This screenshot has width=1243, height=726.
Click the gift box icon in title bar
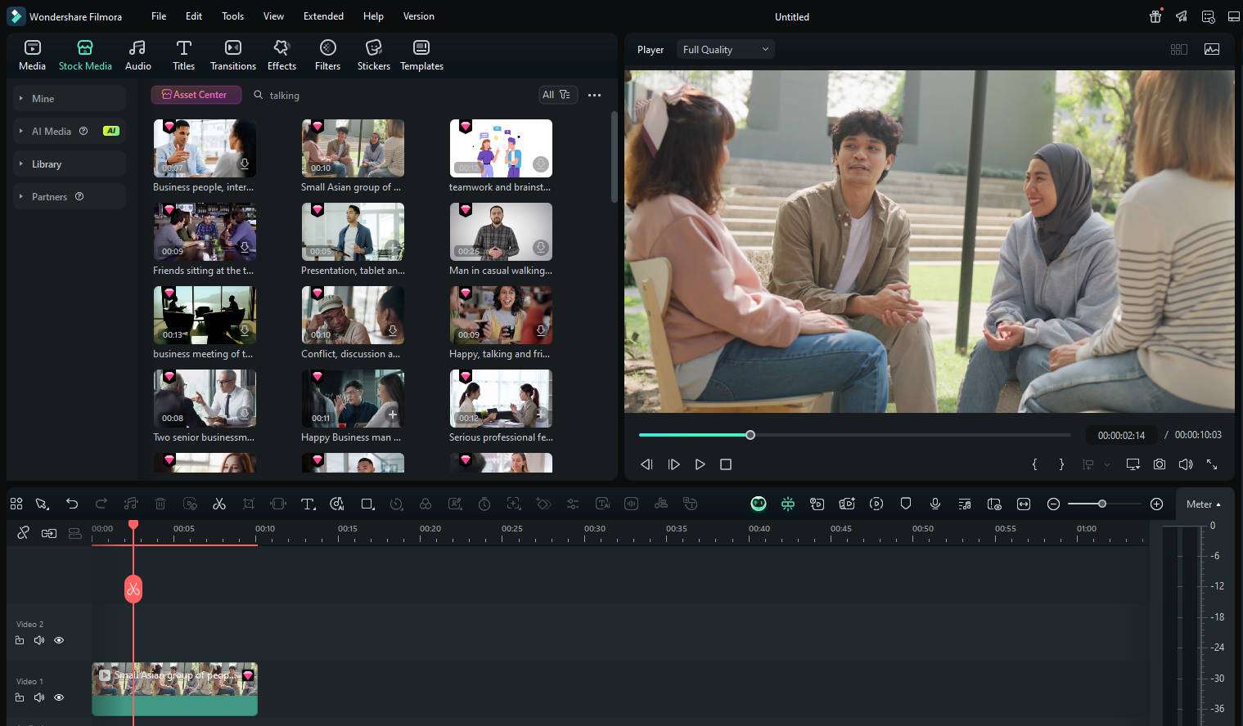tap(1155, 16)
